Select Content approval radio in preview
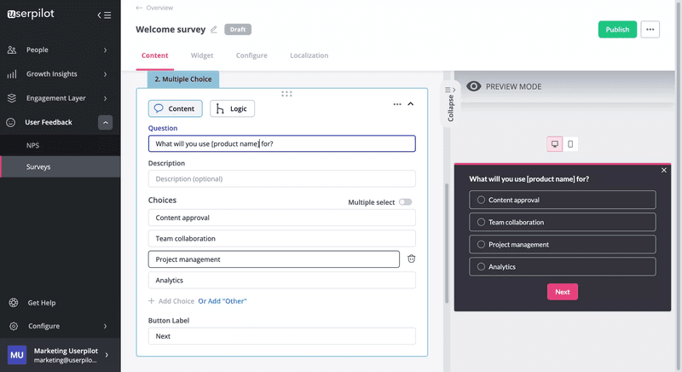Image resolution: width=682 pixels, height=372 pixels. (x=481, y=201)
